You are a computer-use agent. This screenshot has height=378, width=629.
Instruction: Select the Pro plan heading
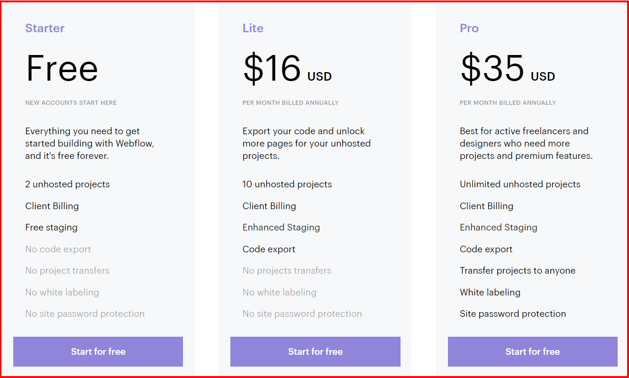(469, 28)
